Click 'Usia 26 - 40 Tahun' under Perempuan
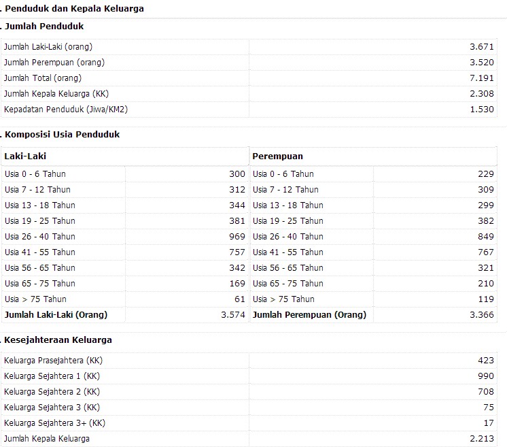This screenshot has width=507, height=447. pos(287,237)
